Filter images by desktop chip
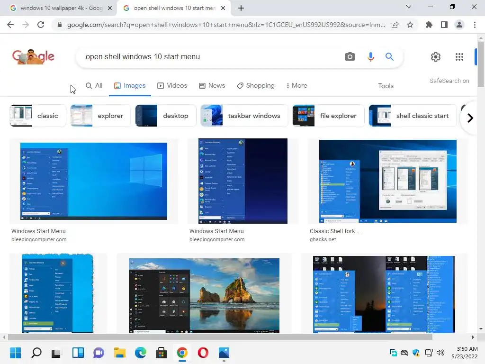Image resolution: width=485 pixels, height=364 pixels. [165, 116]
